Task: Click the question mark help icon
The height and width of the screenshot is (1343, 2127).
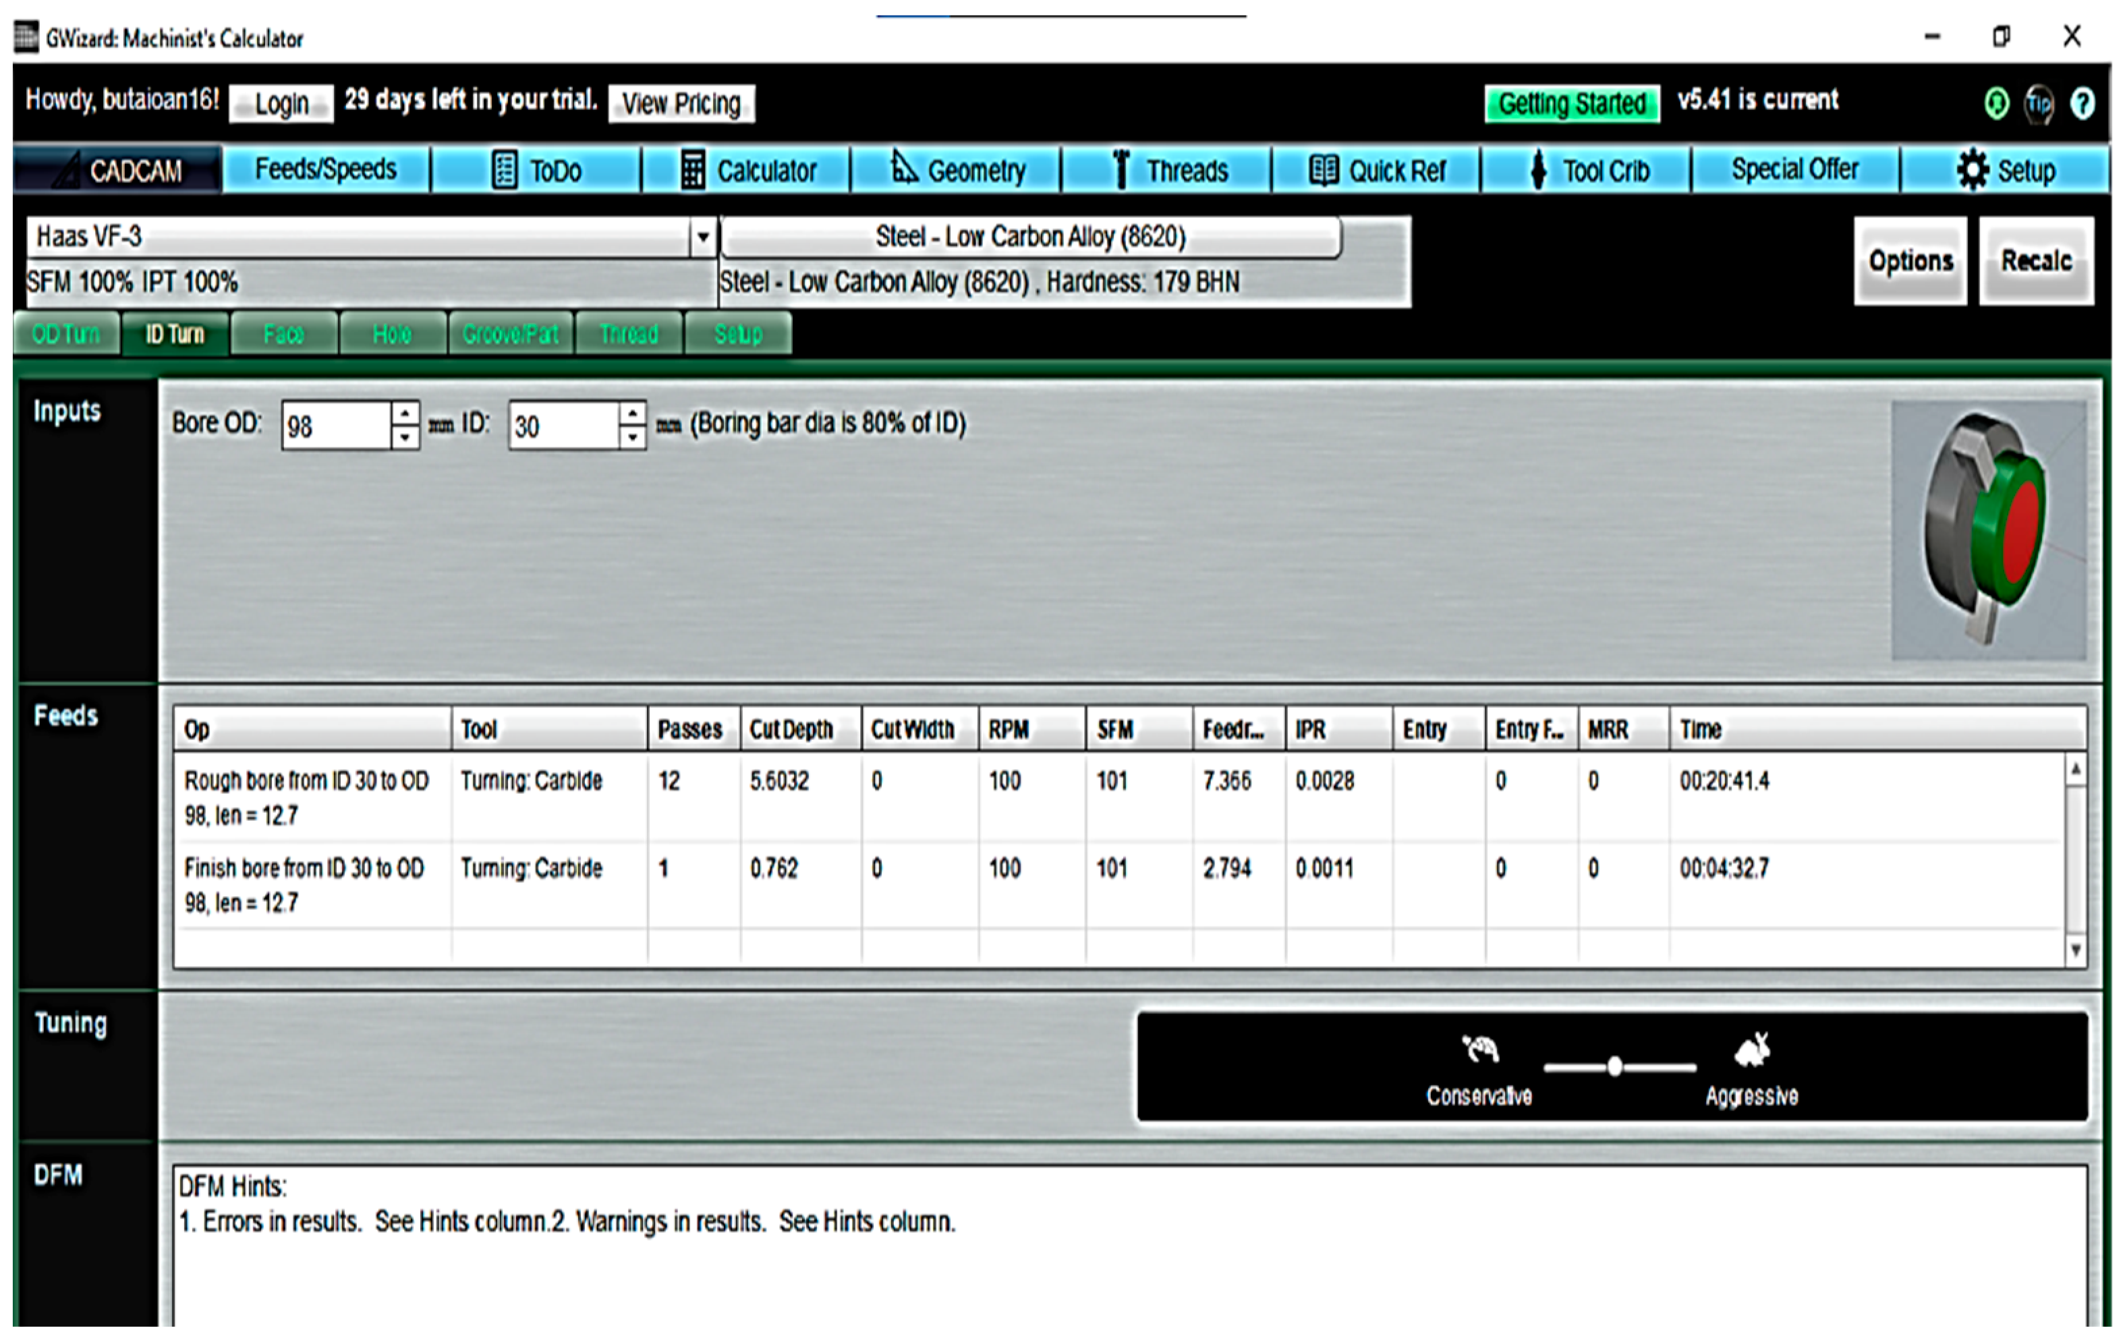Action: pyautogui.click(x=2082, y=103)
